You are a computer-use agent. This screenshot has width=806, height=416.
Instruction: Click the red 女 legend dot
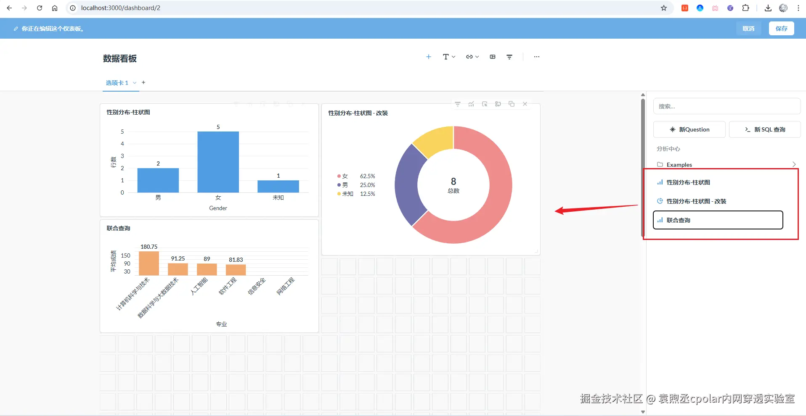[x=339, y=176]
